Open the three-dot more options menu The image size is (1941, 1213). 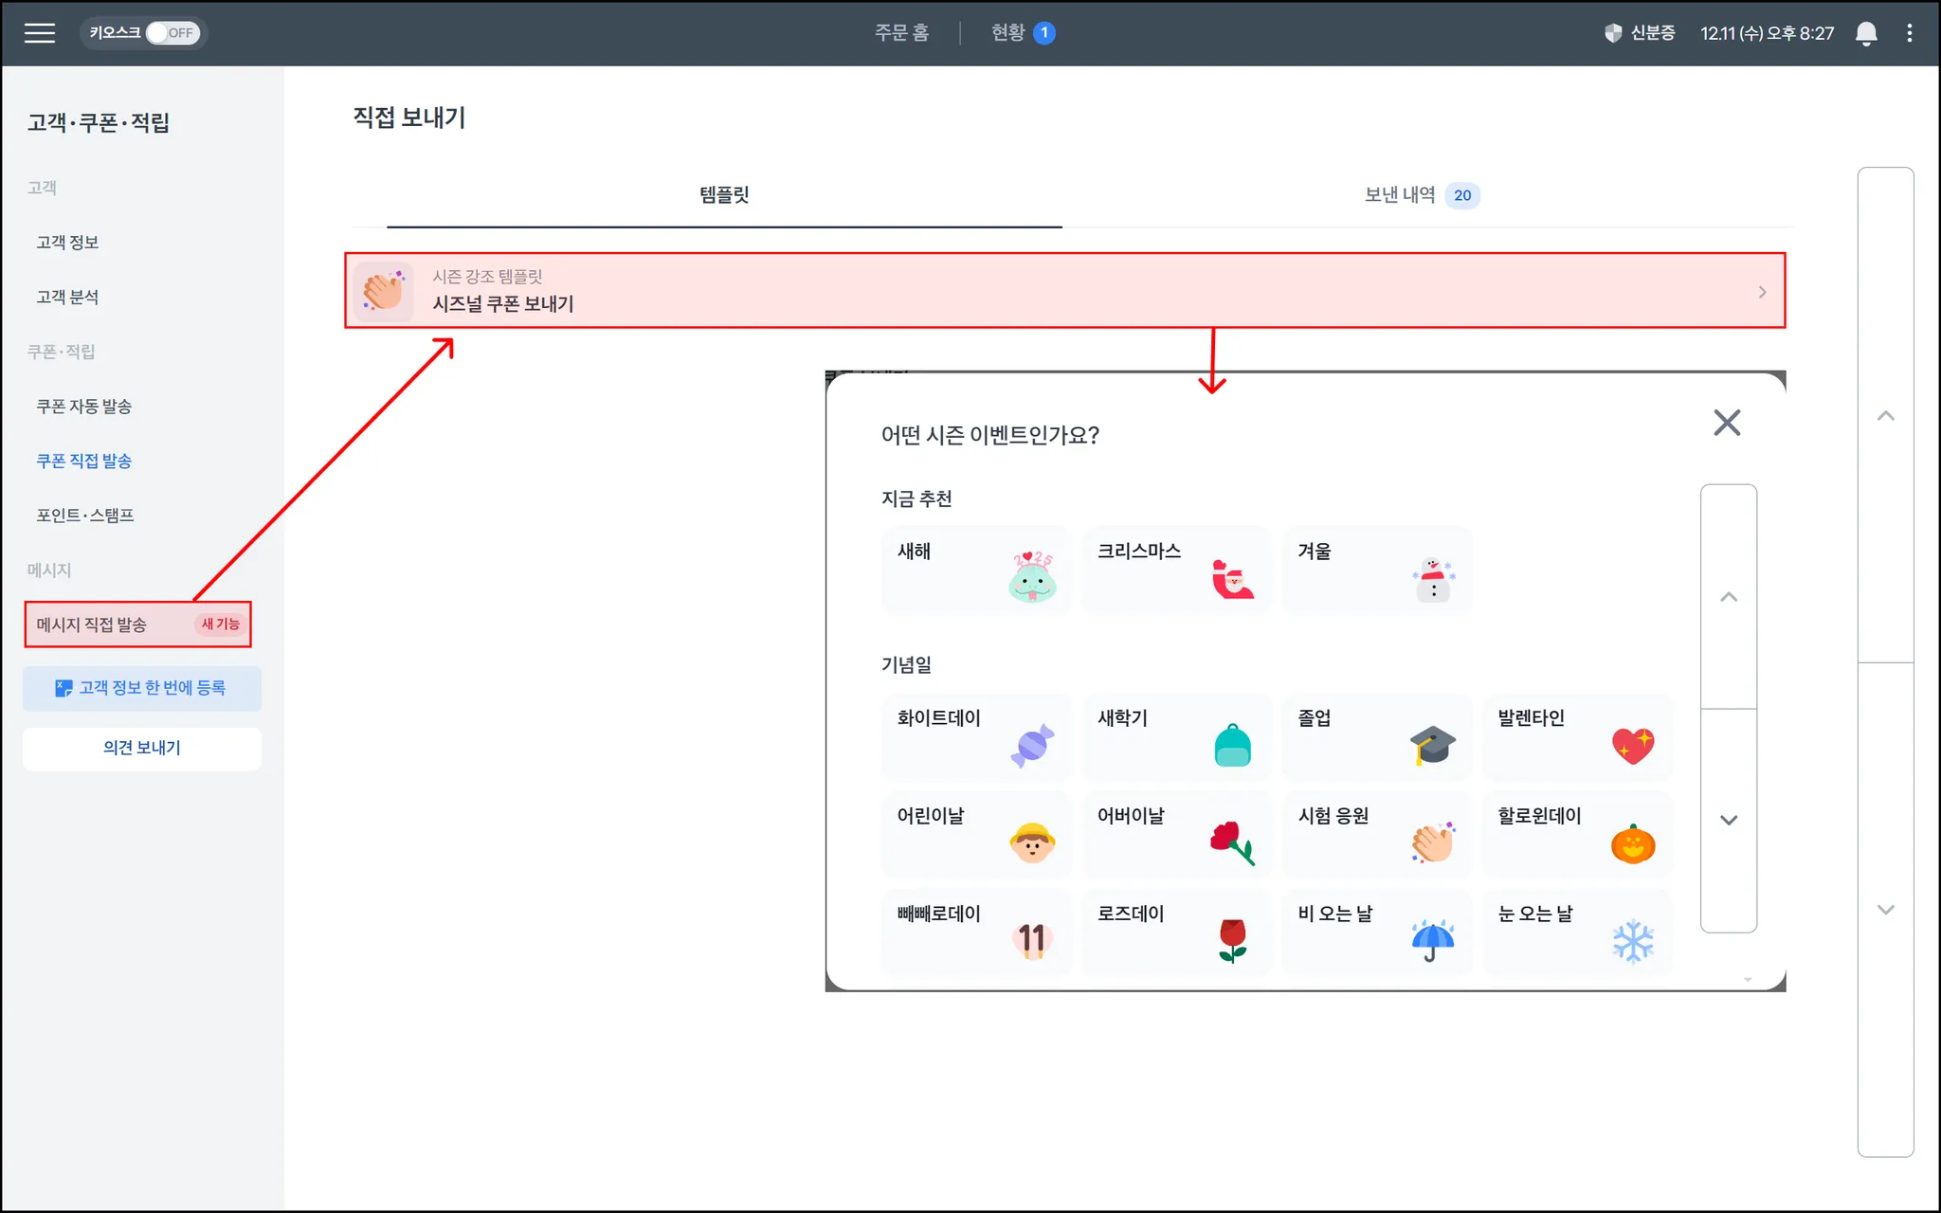pyautogui.click(x=1909, y=33)
